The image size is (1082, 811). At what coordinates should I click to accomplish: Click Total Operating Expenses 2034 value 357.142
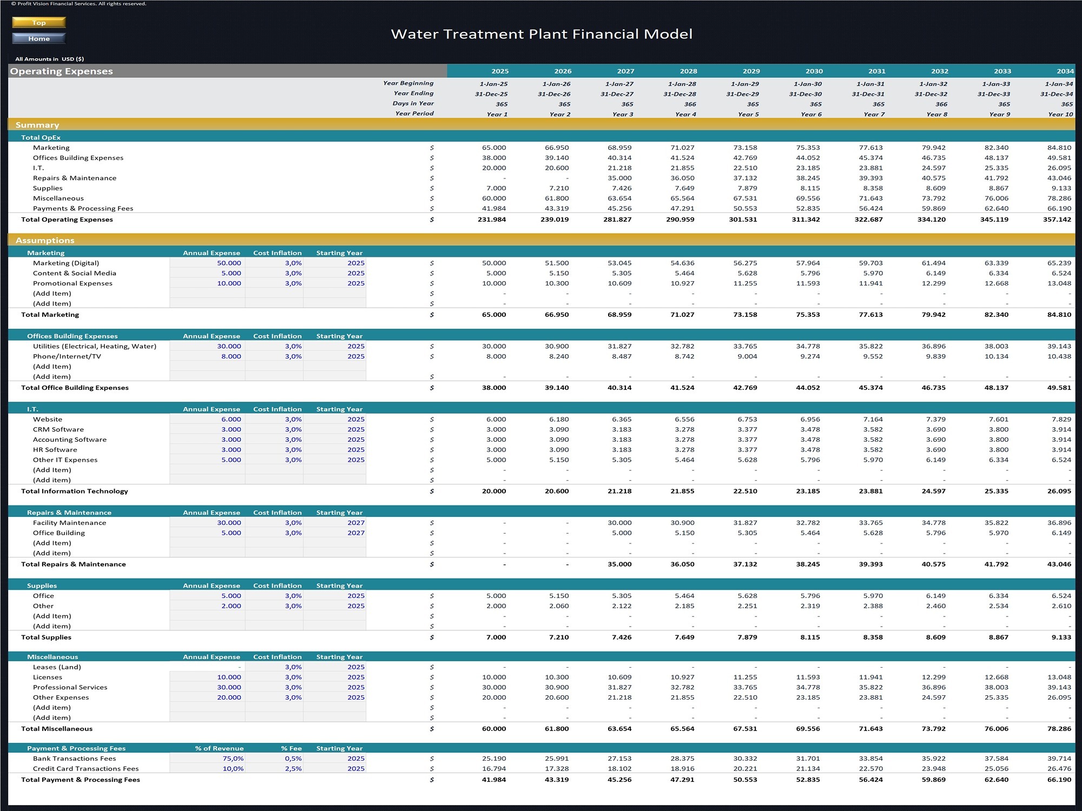[x=1057, y=220]
